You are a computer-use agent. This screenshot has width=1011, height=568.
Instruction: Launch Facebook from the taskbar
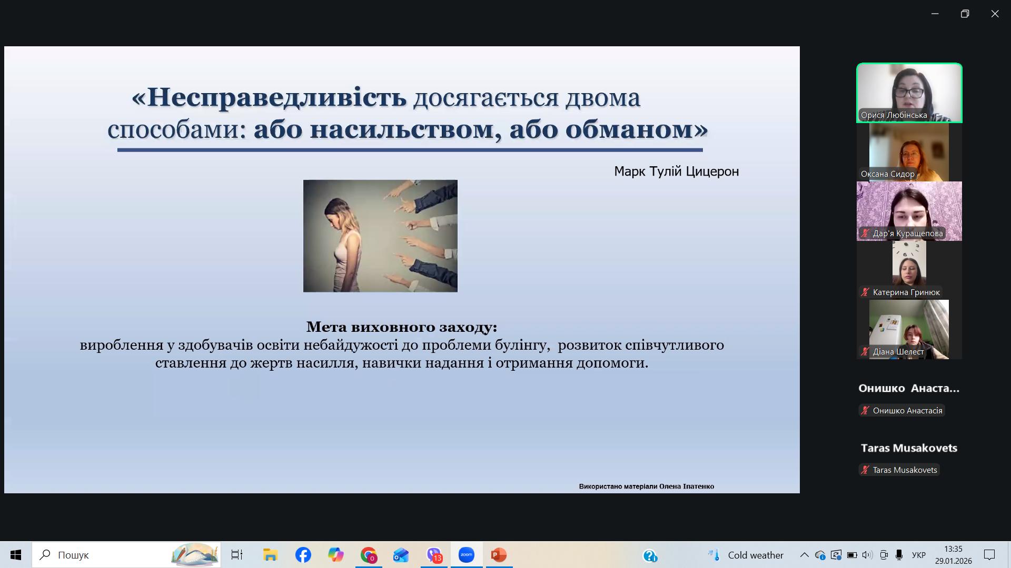coord(303,555)
